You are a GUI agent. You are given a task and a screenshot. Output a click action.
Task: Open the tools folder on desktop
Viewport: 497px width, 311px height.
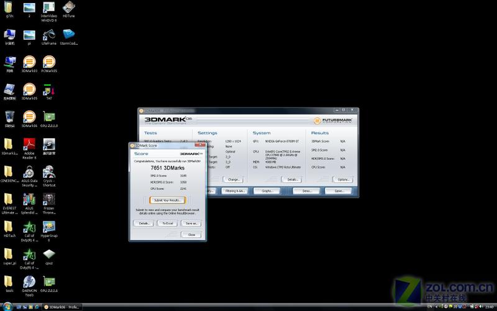[x=9, y=284]
